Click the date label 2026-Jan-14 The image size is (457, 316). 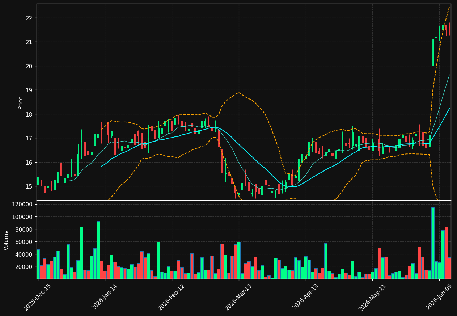(104, 297)
